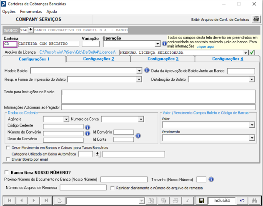Viewport: 263px width, 206px height.
Task: Click the Inclusão status text
Action: (222, 201)
